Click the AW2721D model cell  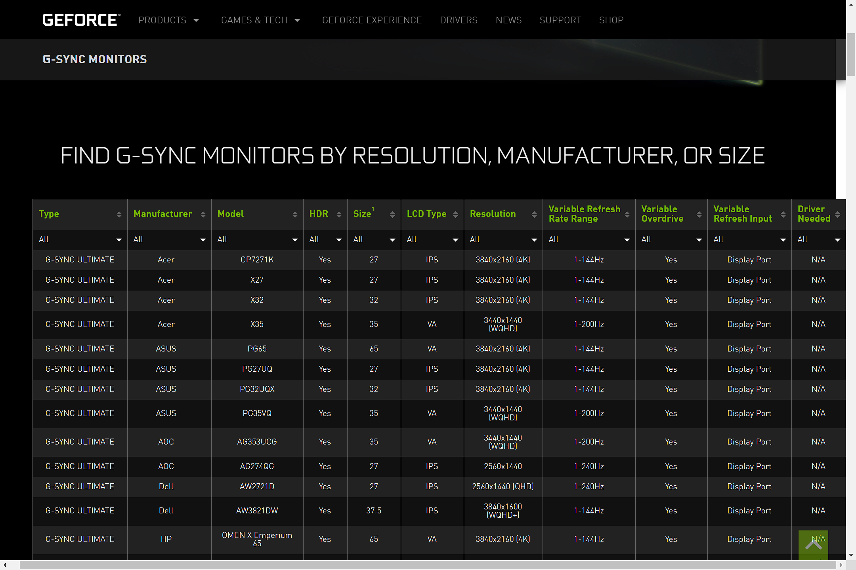(x=257, y=486)
